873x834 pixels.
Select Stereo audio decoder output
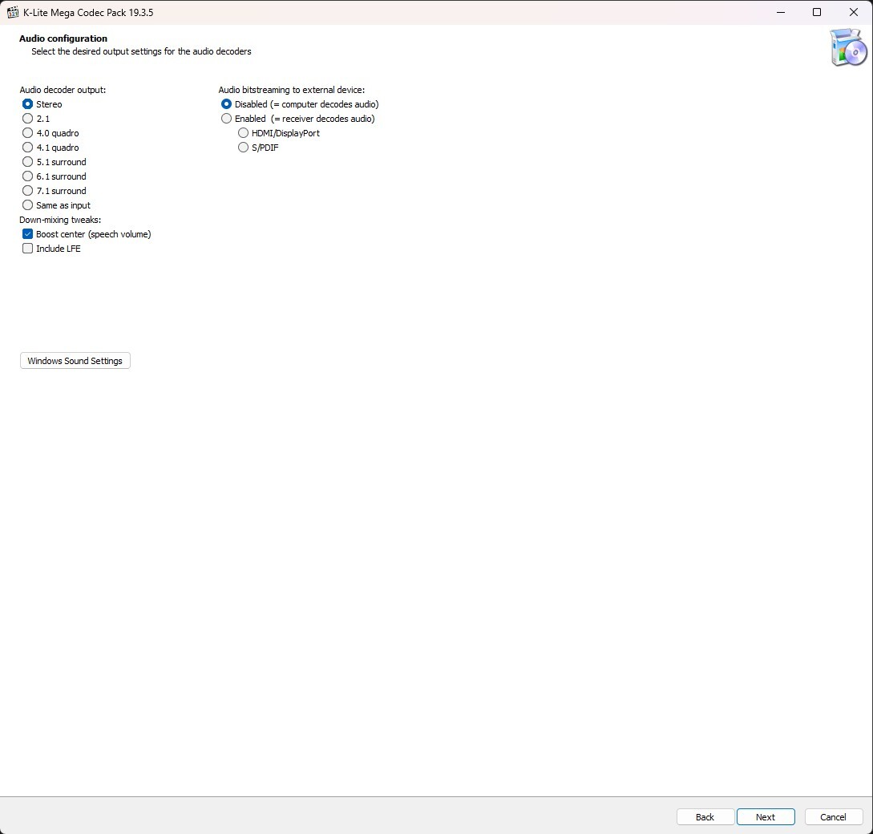28,104
